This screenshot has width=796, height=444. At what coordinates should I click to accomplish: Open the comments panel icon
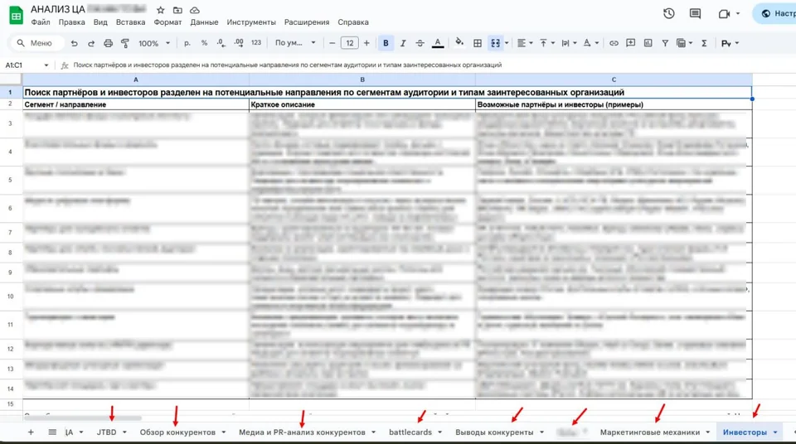(695, 14)
